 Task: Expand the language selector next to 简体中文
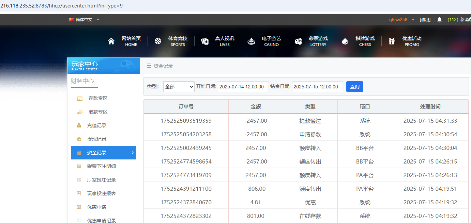pos(98,19)
